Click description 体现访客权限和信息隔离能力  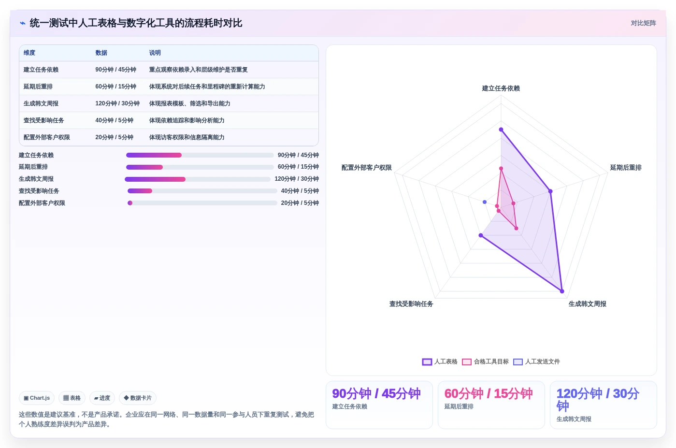coord(187,137)
